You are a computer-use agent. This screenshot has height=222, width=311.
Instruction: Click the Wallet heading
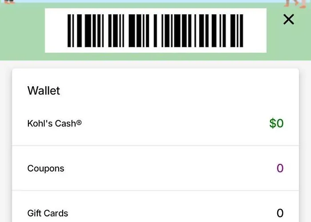(x=44, y=91)
